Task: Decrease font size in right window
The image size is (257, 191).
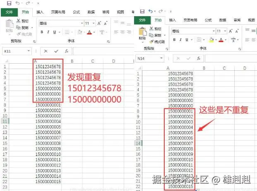Action: click(x=237, y=31)
